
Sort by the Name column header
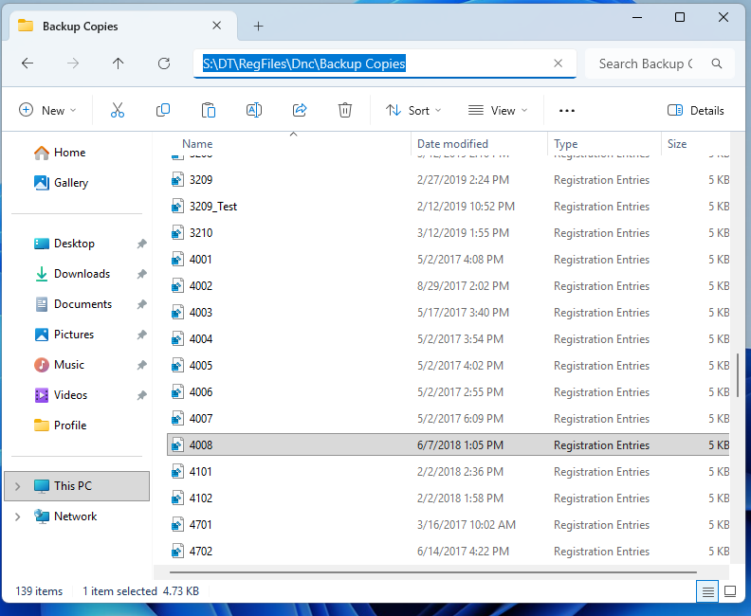(x=197, y=144)
